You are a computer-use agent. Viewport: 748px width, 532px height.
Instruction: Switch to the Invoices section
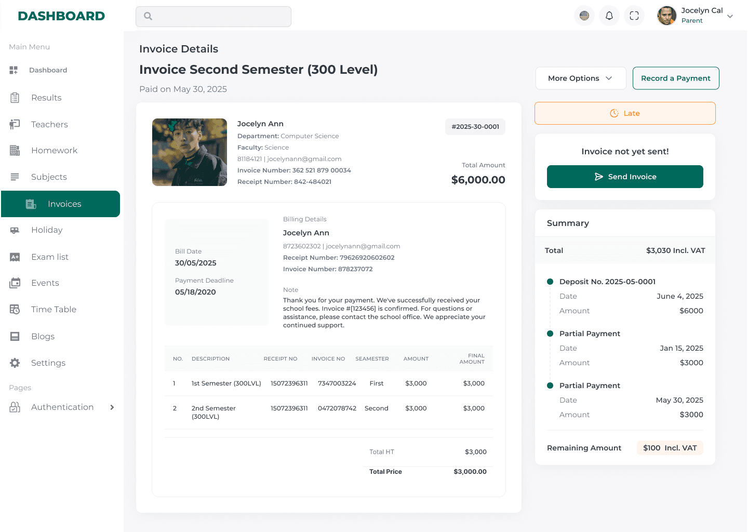coord(60,204)
